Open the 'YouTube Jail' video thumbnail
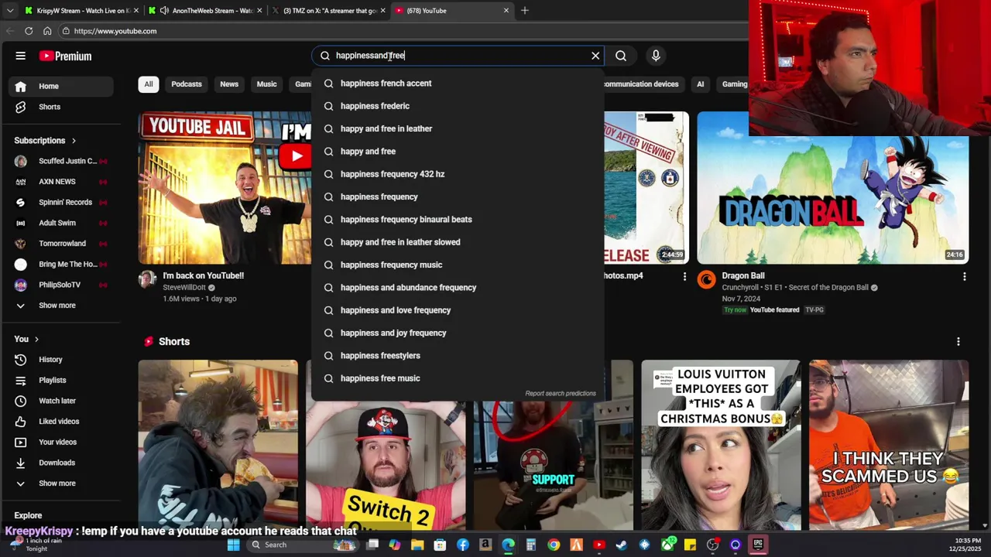 point(225,188)
